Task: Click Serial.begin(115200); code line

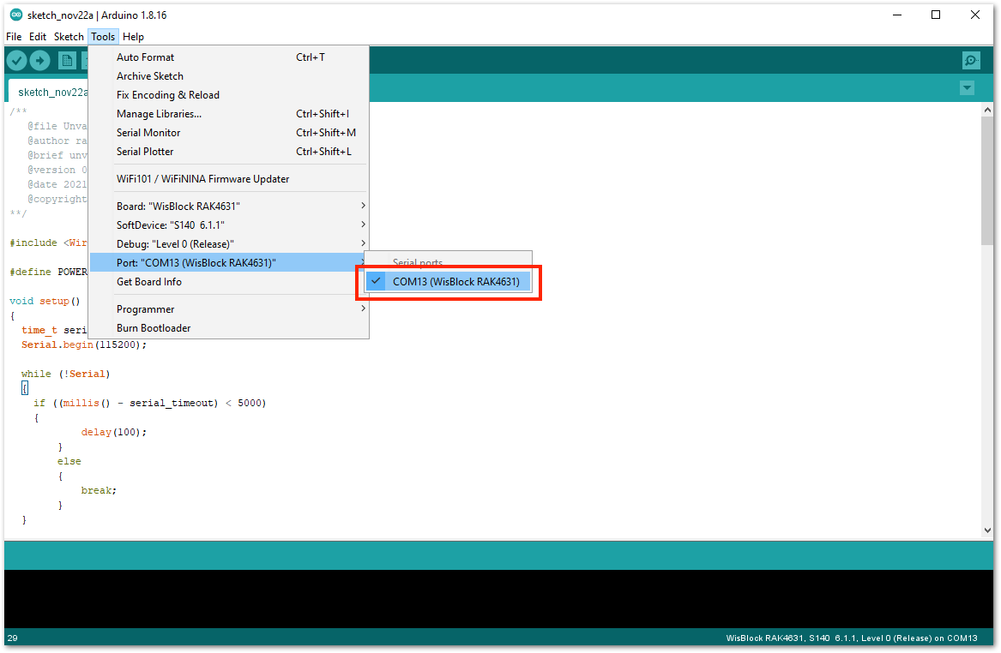Action: coord(84,345)
